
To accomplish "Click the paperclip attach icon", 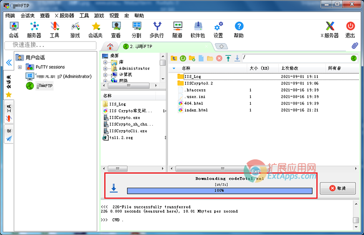I will 355,46.
